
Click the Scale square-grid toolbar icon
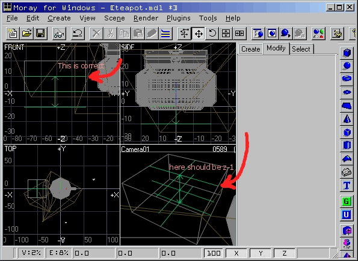click(226, 34)
